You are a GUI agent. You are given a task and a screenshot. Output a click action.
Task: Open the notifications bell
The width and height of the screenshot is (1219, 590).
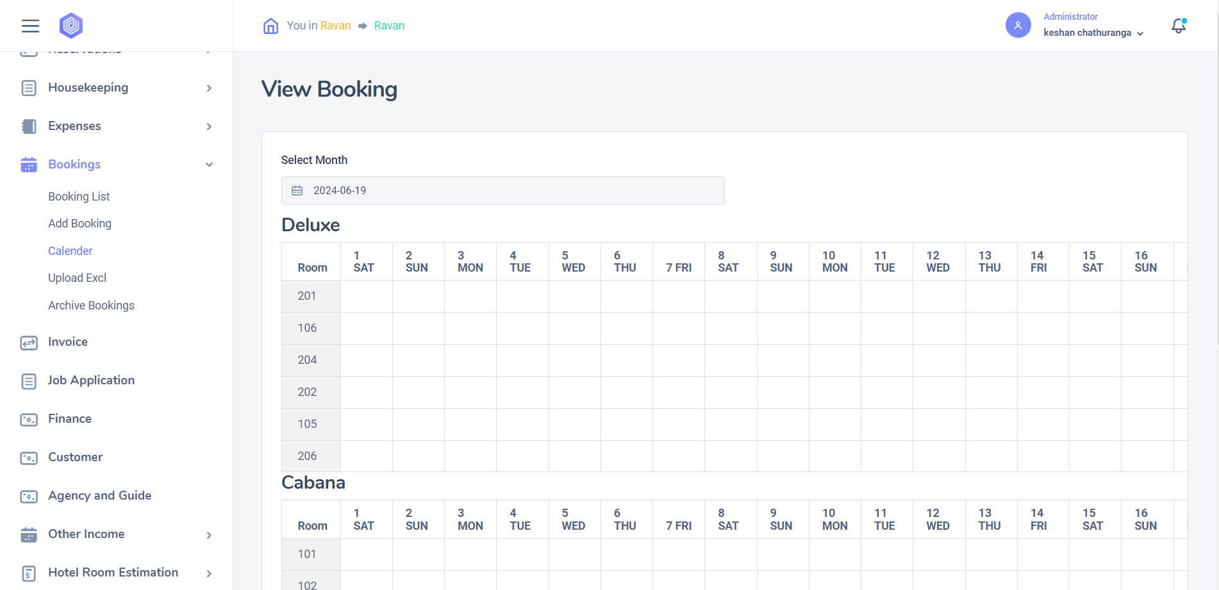pos(1178,26)
